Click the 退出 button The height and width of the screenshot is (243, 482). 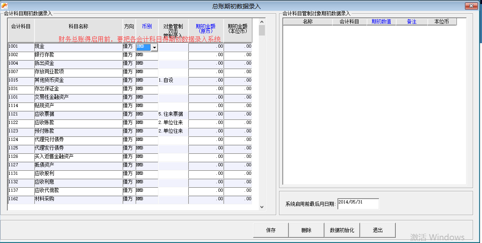point(377,230)
